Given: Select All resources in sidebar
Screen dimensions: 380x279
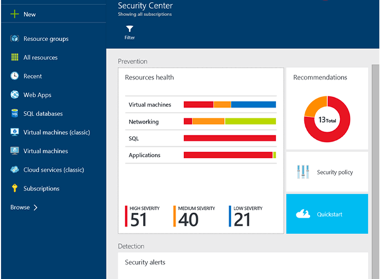Looking at the screenshot, I should 41,57.
